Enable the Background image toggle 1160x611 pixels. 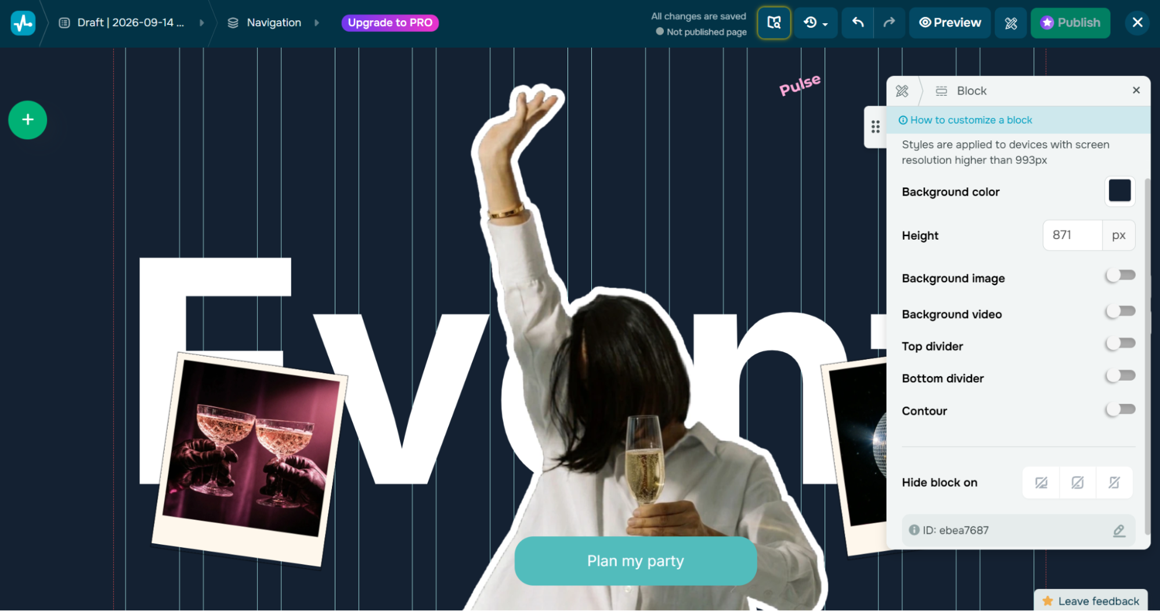click(1120, 276)
